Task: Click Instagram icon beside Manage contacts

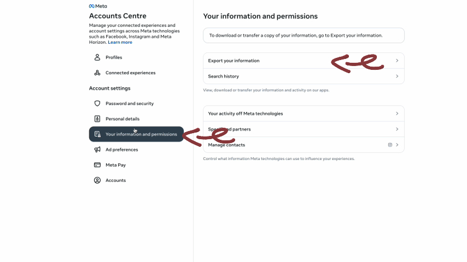Action: pyautogui.click(x=390, y=145)
